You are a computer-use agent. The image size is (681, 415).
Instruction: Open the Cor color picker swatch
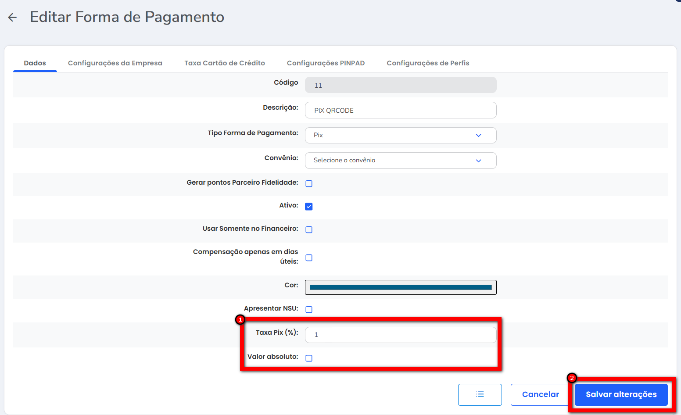(x=400, y=287)
